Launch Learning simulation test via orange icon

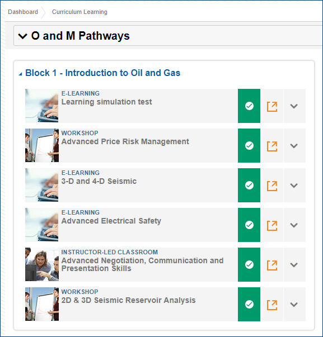click(272, 107)
